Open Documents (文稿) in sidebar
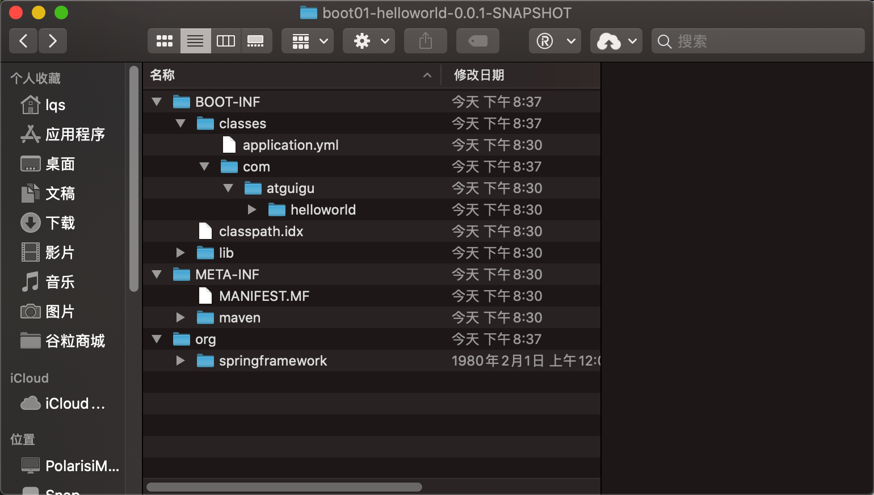Screen dimensions: 874x495 48,194
